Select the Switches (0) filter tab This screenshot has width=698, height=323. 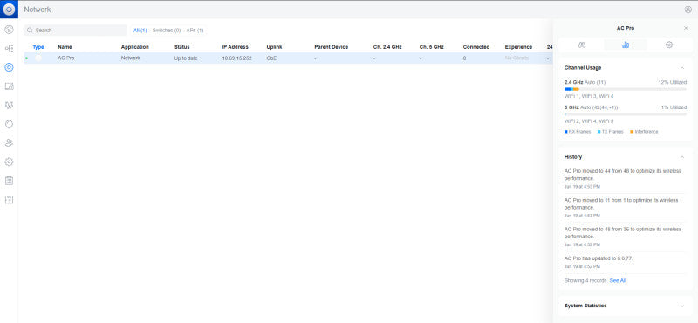pyautogui.click(x=167, y=31)
